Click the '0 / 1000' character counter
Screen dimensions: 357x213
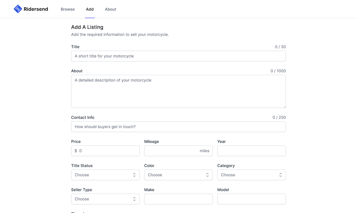278,71
